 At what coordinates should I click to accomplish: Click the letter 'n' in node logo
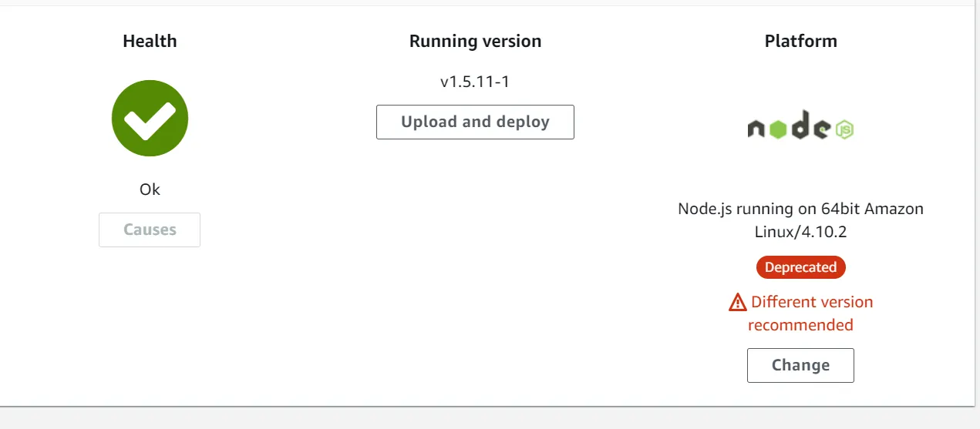[756, 129]
